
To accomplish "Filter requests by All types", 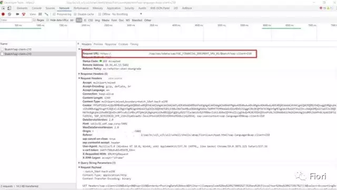I will (x=72, y=20).
